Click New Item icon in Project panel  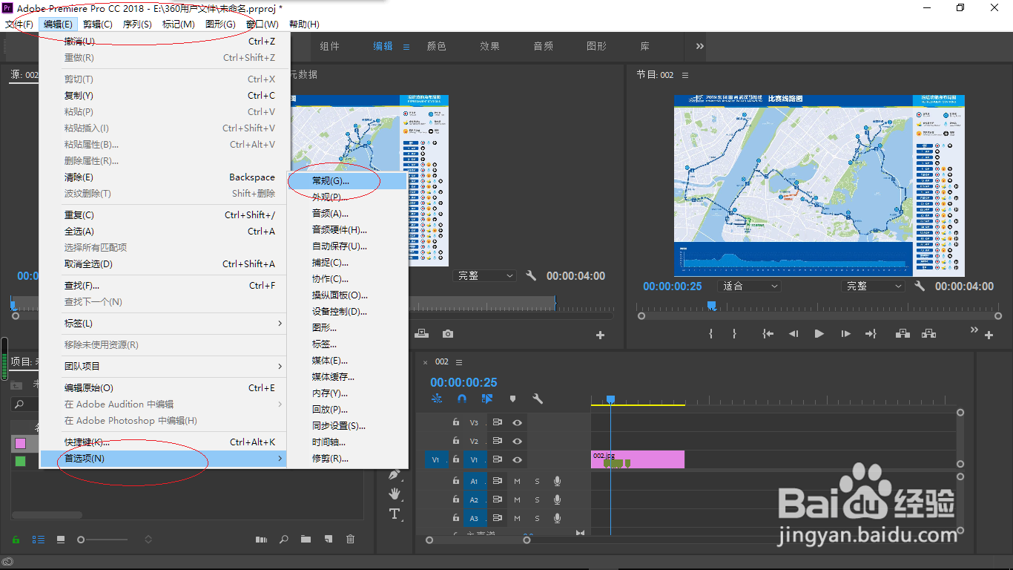328,540
